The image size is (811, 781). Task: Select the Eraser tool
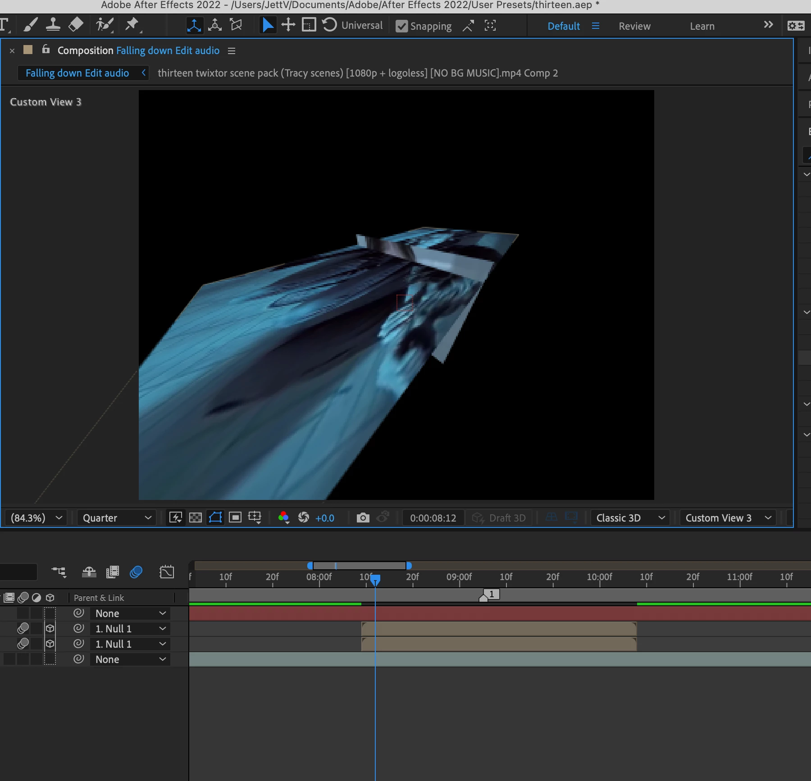76,25
